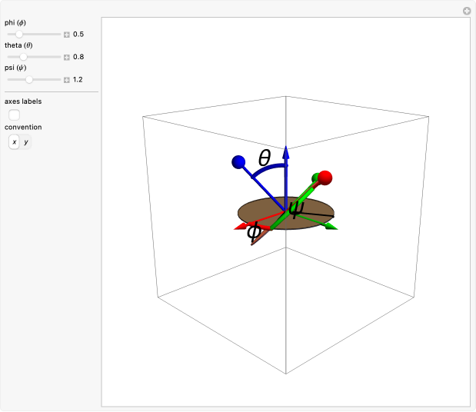This screenshot has width=476, height=412.
Task: Click the θ angle label in the plot
Action: pyautogui.click(x=265, y=158)
